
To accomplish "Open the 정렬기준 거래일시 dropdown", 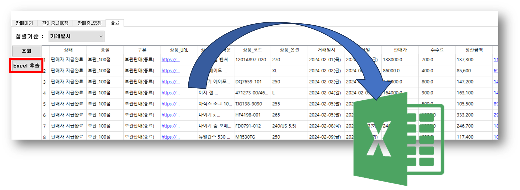I will [76, 36].
